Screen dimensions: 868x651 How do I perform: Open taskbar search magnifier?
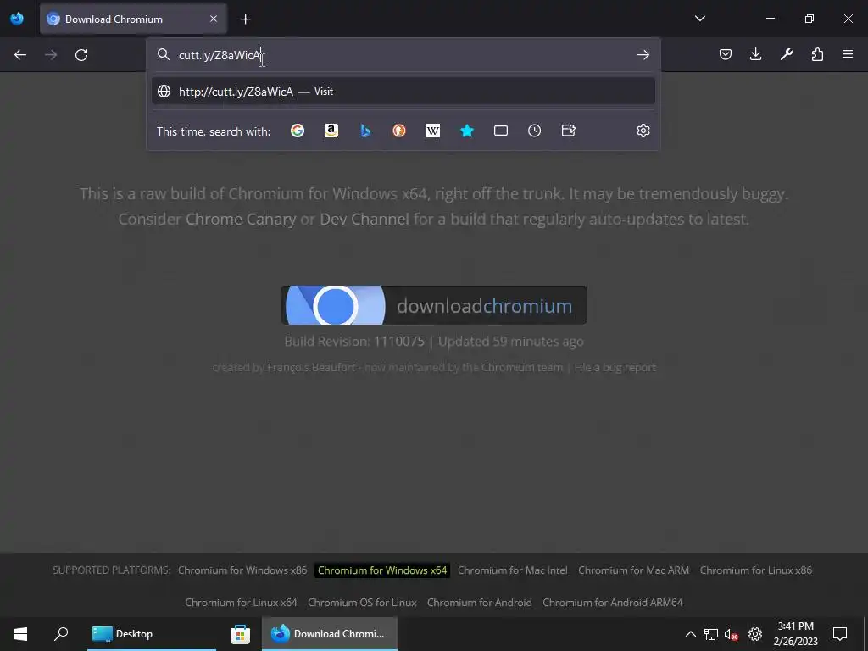pos(61,634)
